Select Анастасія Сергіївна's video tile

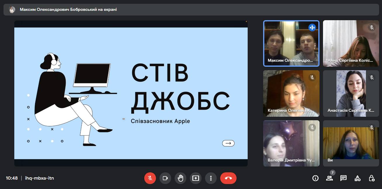pyautogui.click(x=351, y=93)
